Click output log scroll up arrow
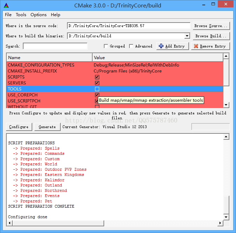The width and height of the screenshot is (236, 233). pyautogui.click(x=226, y=137)
